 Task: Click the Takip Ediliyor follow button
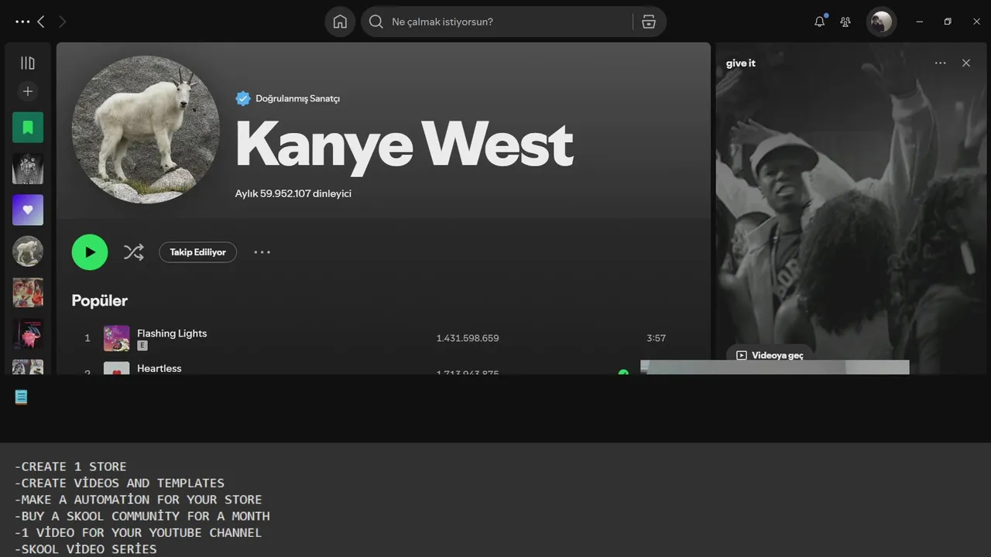[x=198, y=252]
